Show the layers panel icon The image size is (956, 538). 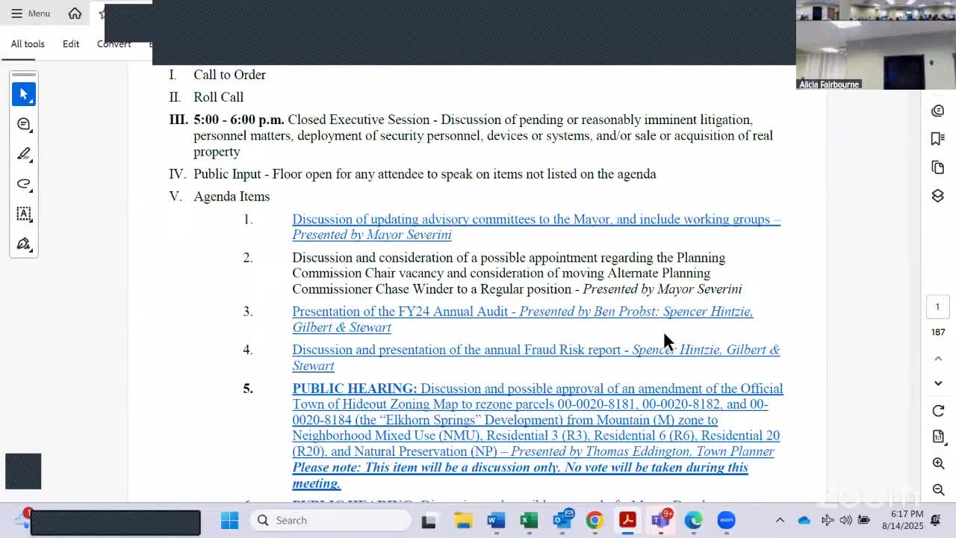[938, 196]
